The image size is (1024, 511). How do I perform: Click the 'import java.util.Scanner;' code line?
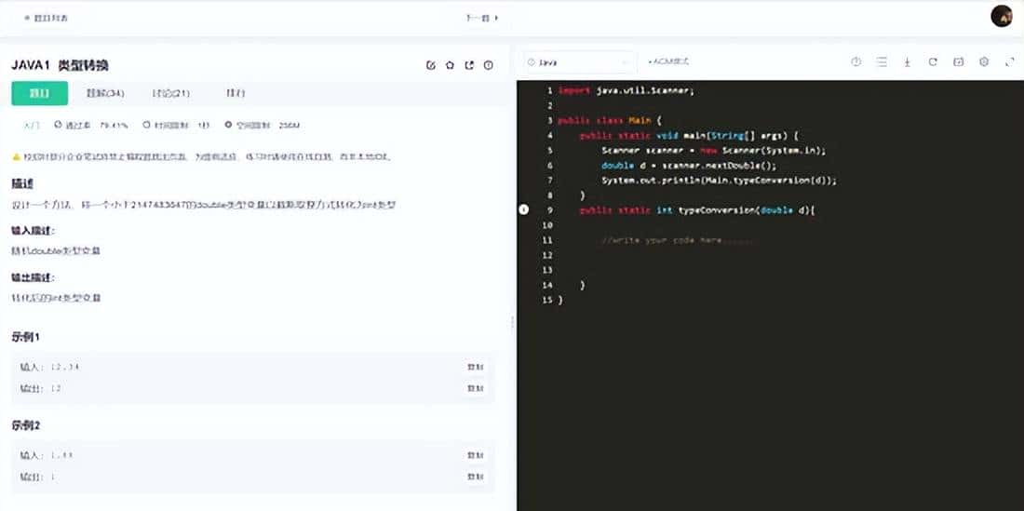tap(626, 90)
